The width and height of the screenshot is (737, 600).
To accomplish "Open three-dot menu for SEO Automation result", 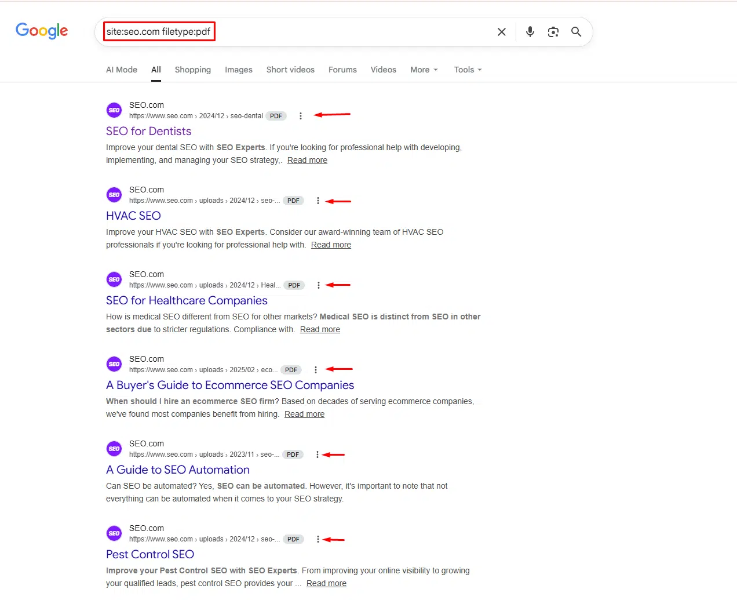I will [317, 454].
